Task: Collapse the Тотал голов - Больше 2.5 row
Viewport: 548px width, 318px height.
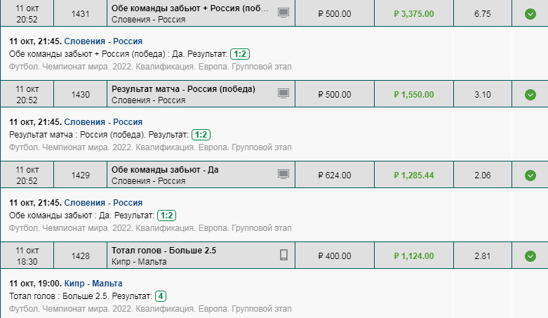Action: point(274,256)
